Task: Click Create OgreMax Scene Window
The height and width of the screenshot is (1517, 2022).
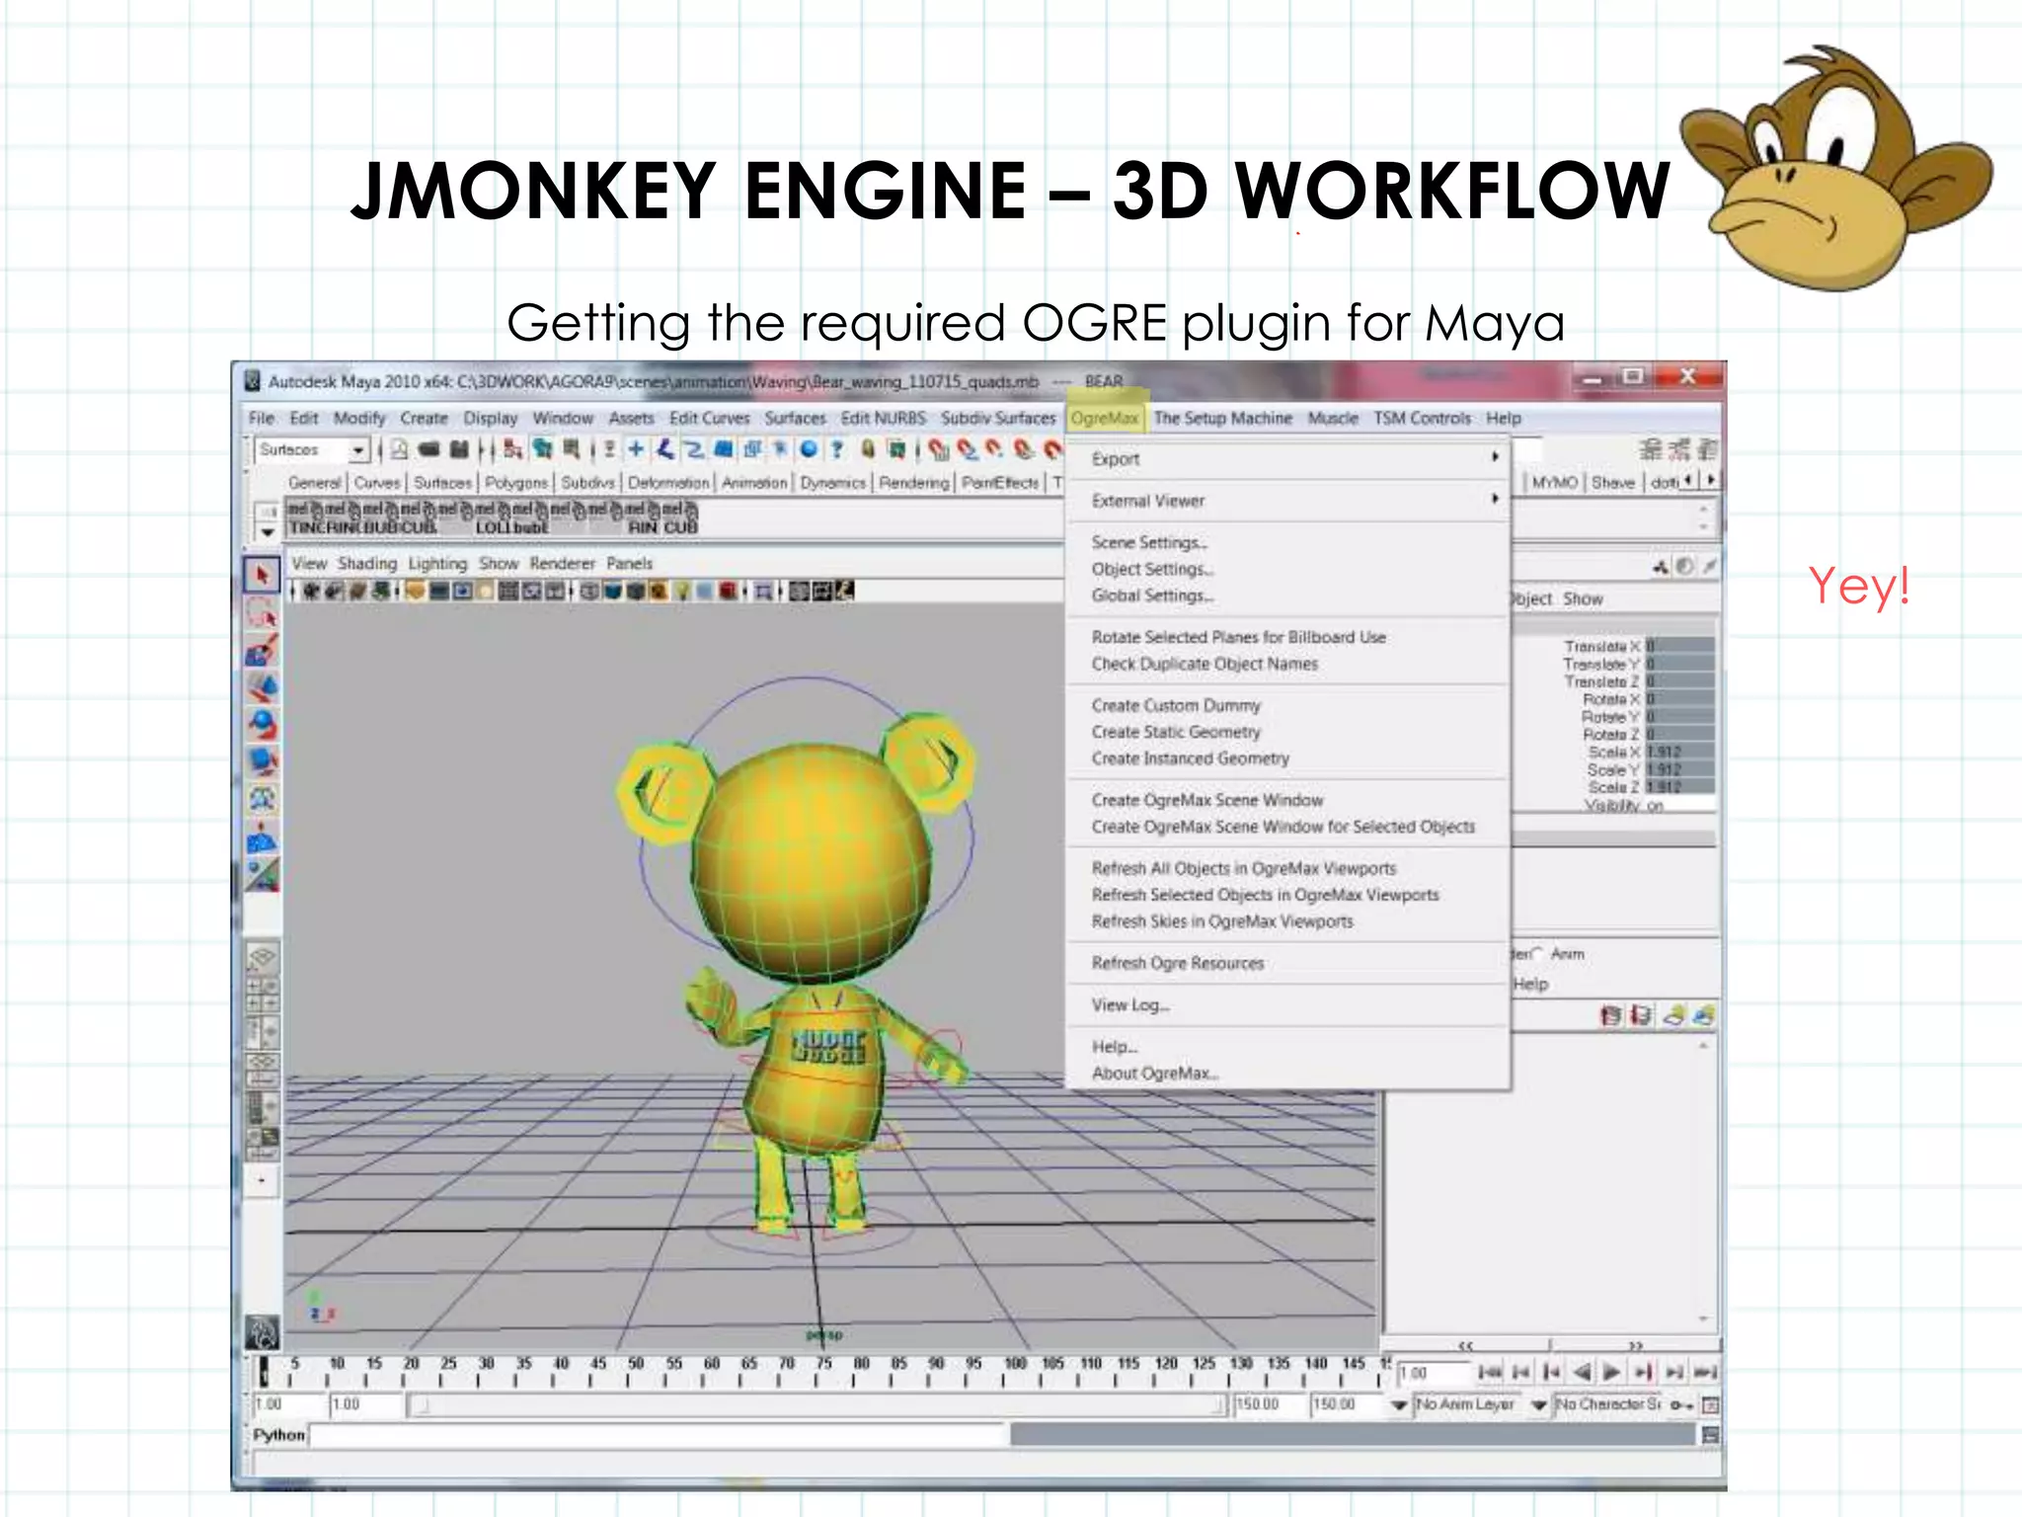Action: [x=1206, y=800]
